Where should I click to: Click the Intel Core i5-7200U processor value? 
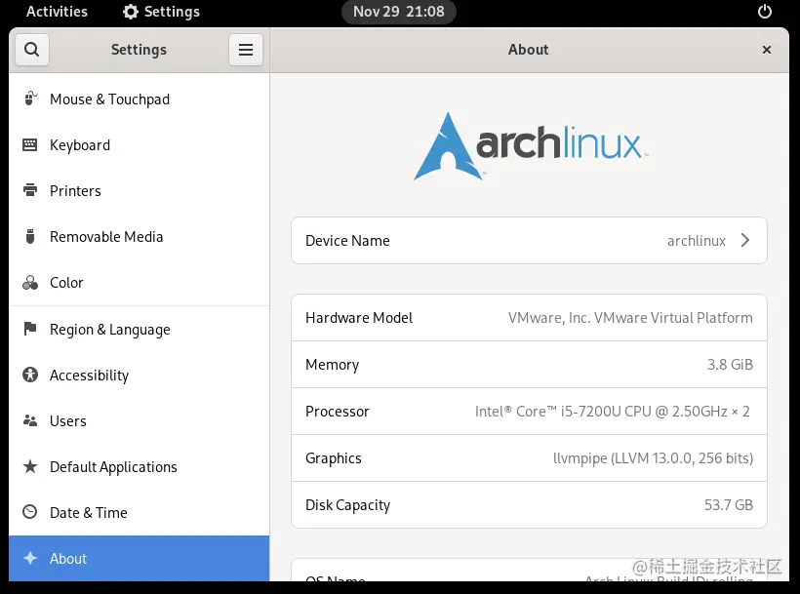(x=613, y=412)
